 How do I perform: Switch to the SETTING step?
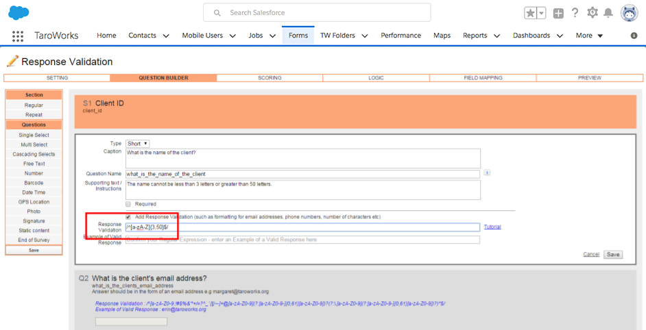tap(58, 78)
